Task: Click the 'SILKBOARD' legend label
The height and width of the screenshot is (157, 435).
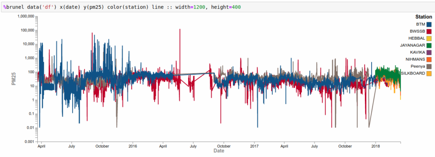Action: [413, 73]
